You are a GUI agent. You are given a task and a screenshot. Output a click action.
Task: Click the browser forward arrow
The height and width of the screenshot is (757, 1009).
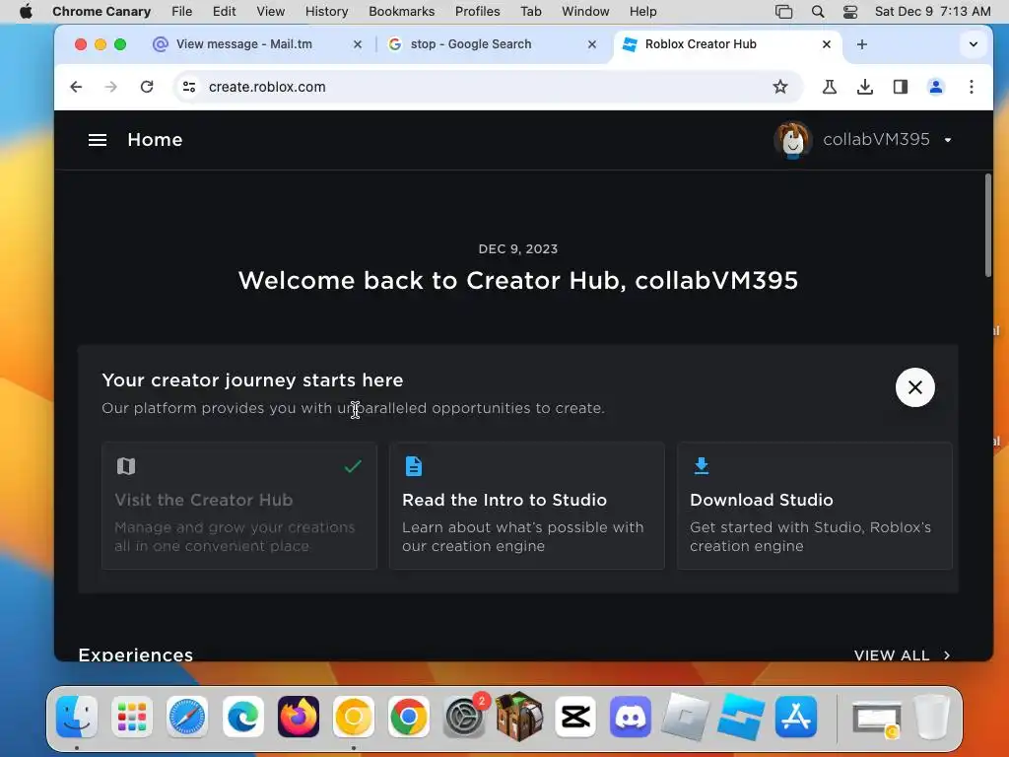pyautogui.click(x=110, y=87)
